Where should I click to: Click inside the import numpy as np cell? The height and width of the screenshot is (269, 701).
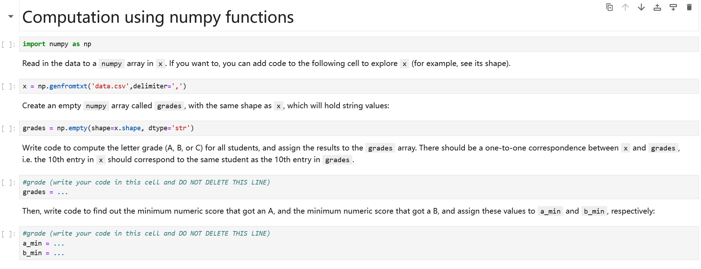click(x=142, y=44)
